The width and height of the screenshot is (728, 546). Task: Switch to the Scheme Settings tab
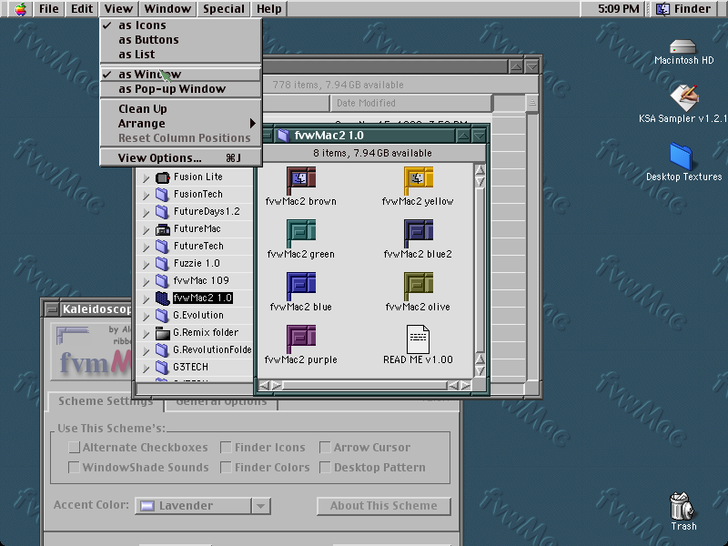106,401
